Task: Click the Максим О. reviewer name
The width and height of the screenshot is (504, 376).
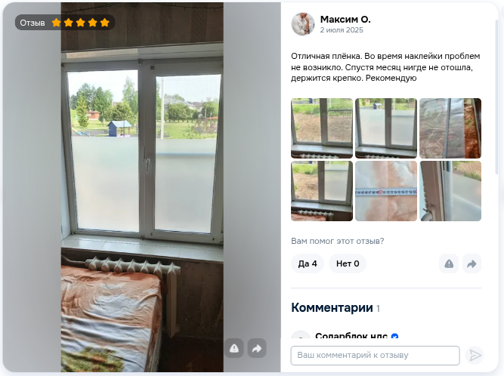Action: tap(345, 20)
